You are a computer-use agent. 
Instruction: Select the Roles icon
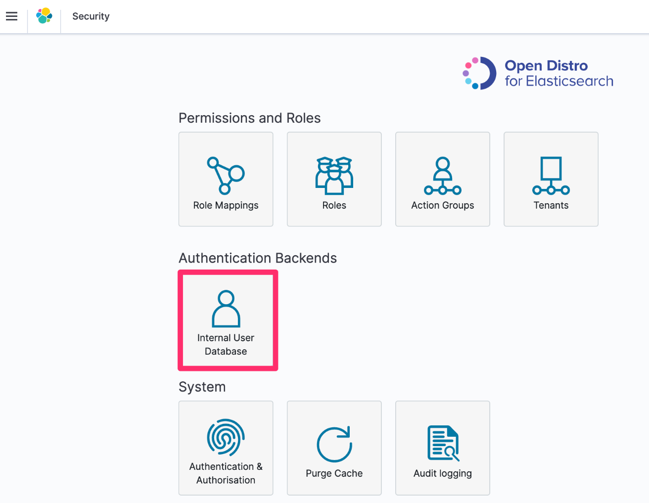(x=334, y=176)
